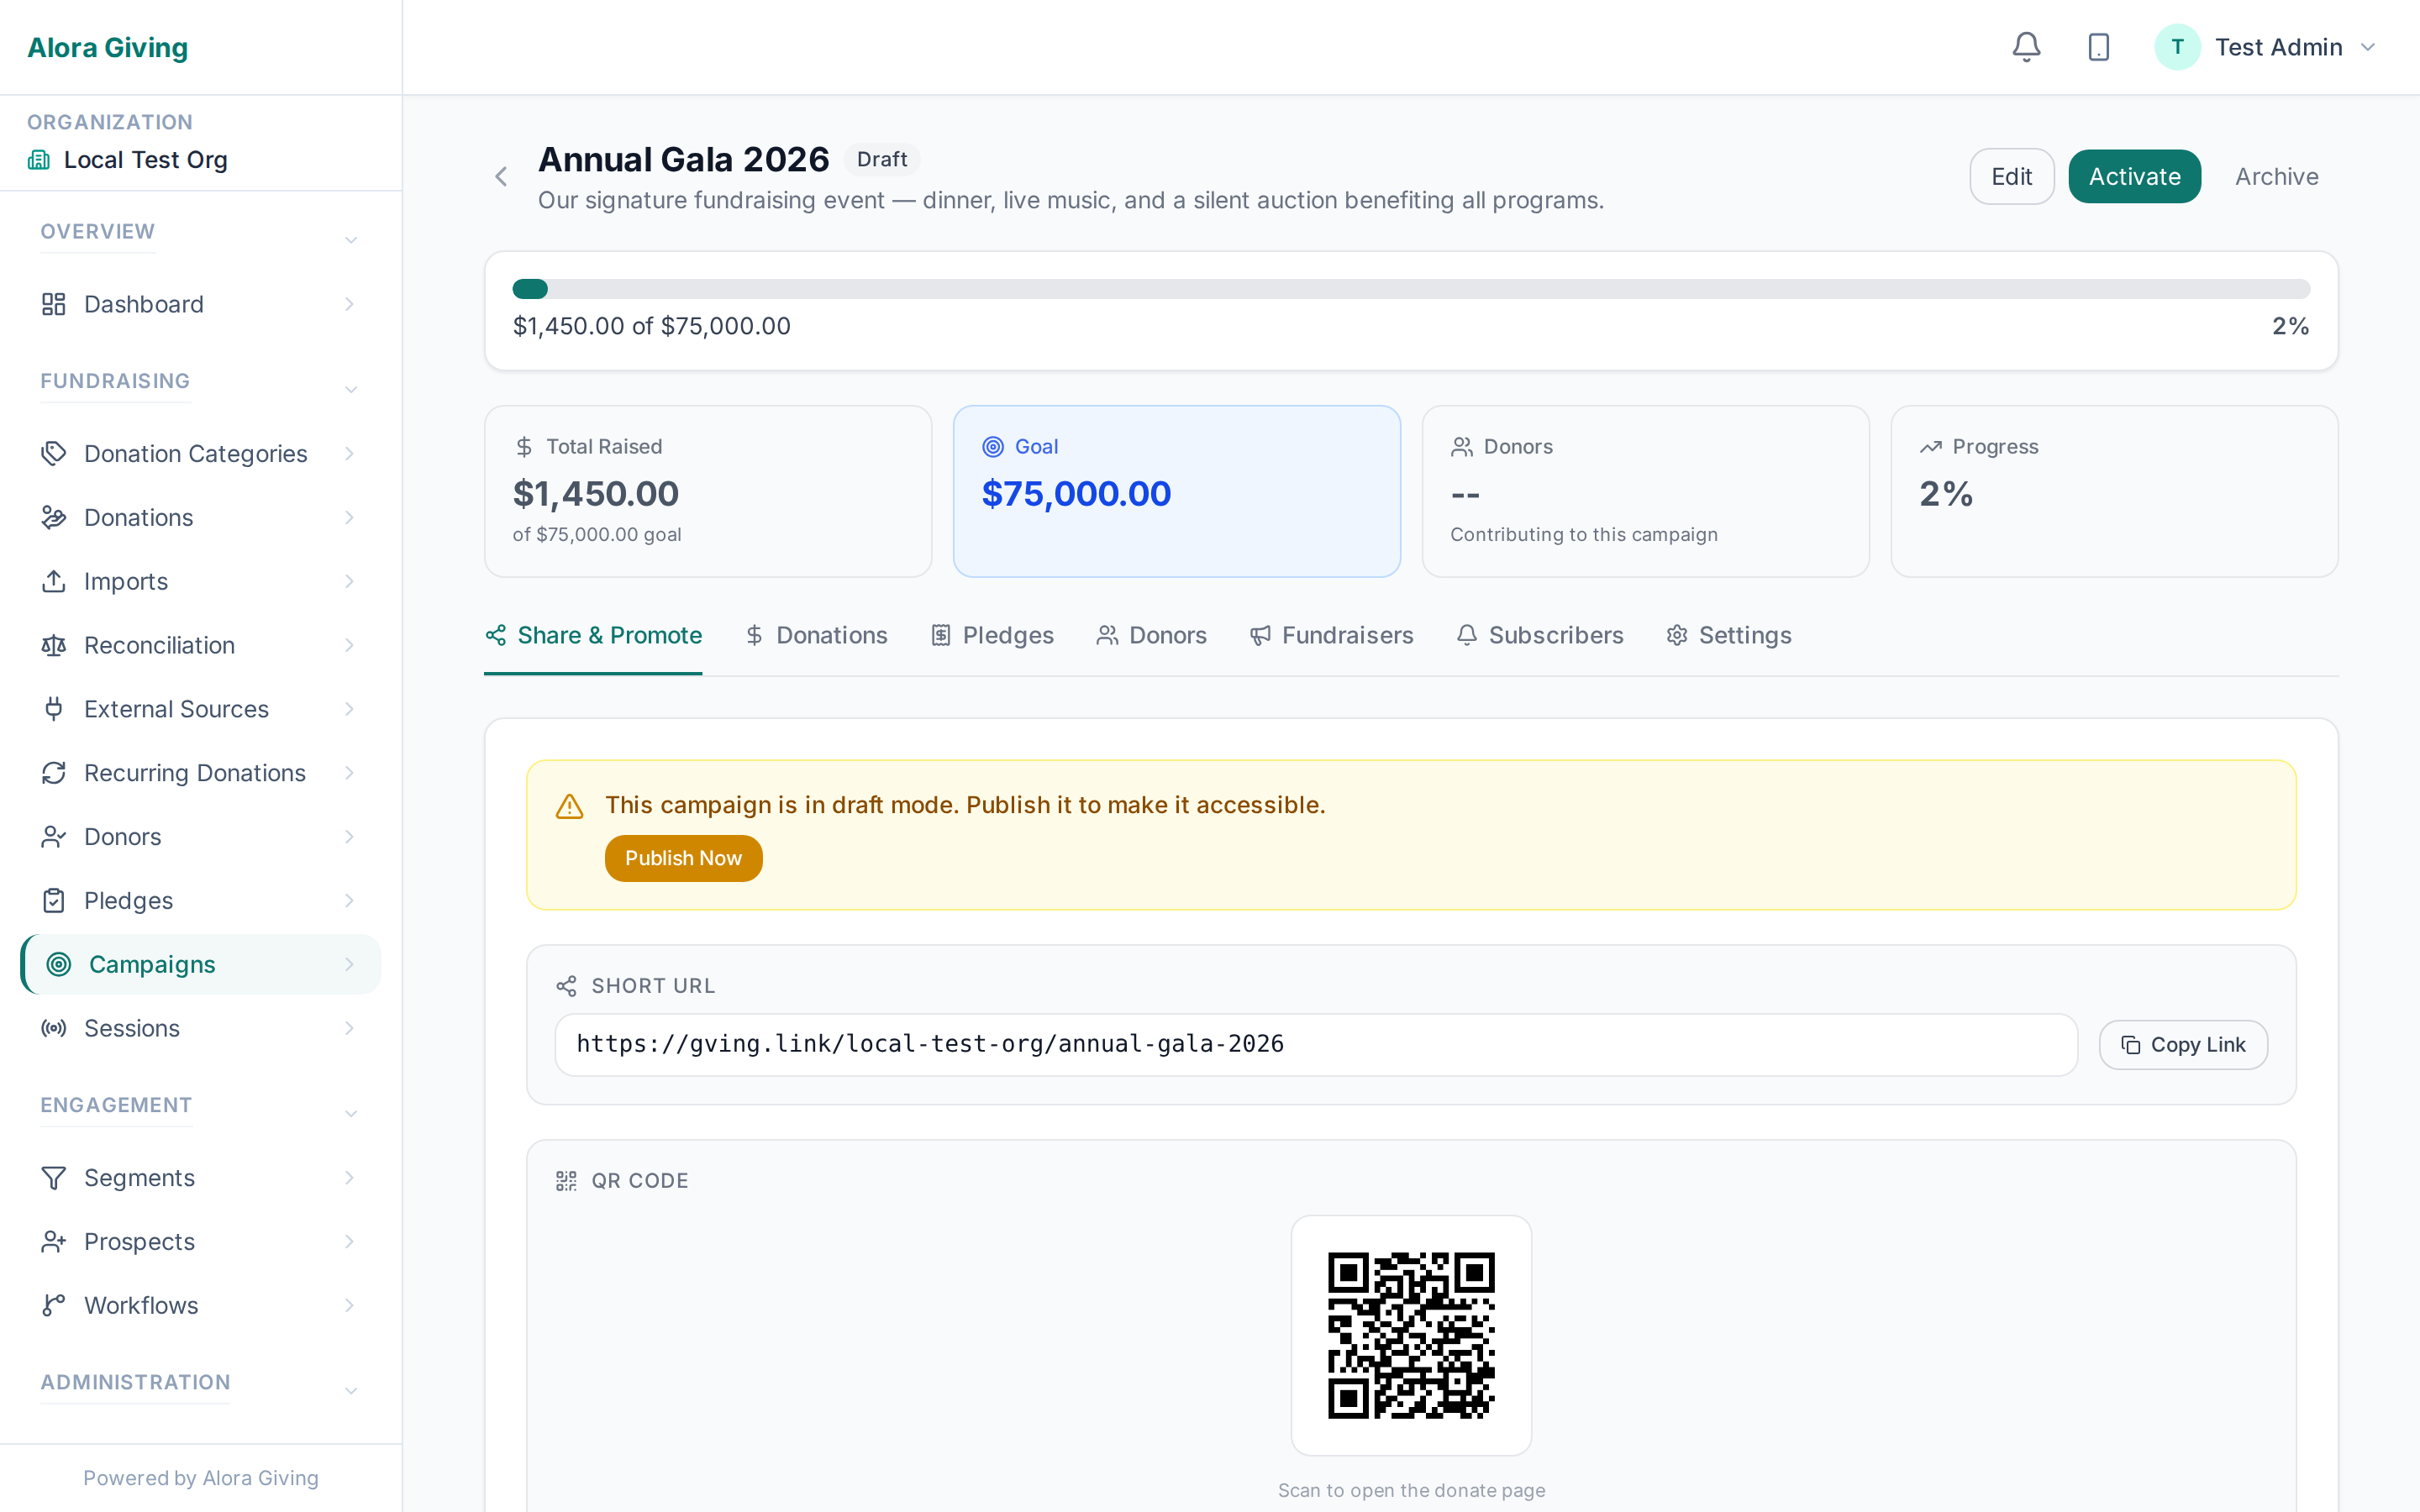Click the Sessions broadcast icon
The image size is (2420, 1512).
(54, 1028)
